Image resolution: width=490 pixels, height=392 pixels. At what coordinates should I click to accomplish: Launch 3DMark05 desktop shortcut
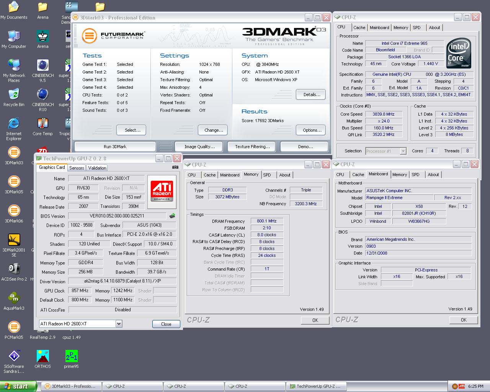click(x=14, y=185)
